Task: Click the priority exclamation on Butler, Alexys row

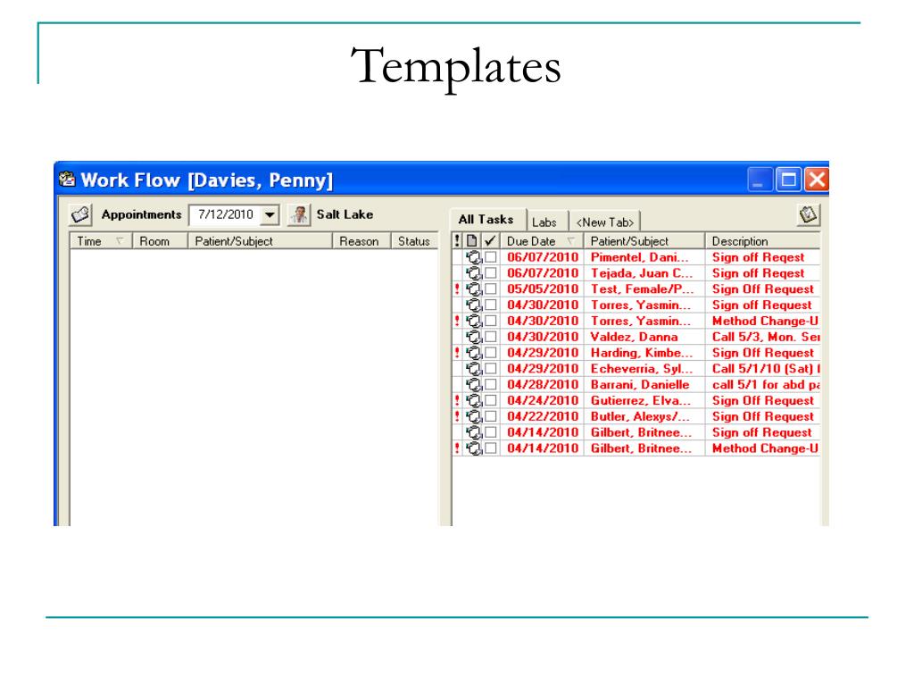Action: pos(457,416)
